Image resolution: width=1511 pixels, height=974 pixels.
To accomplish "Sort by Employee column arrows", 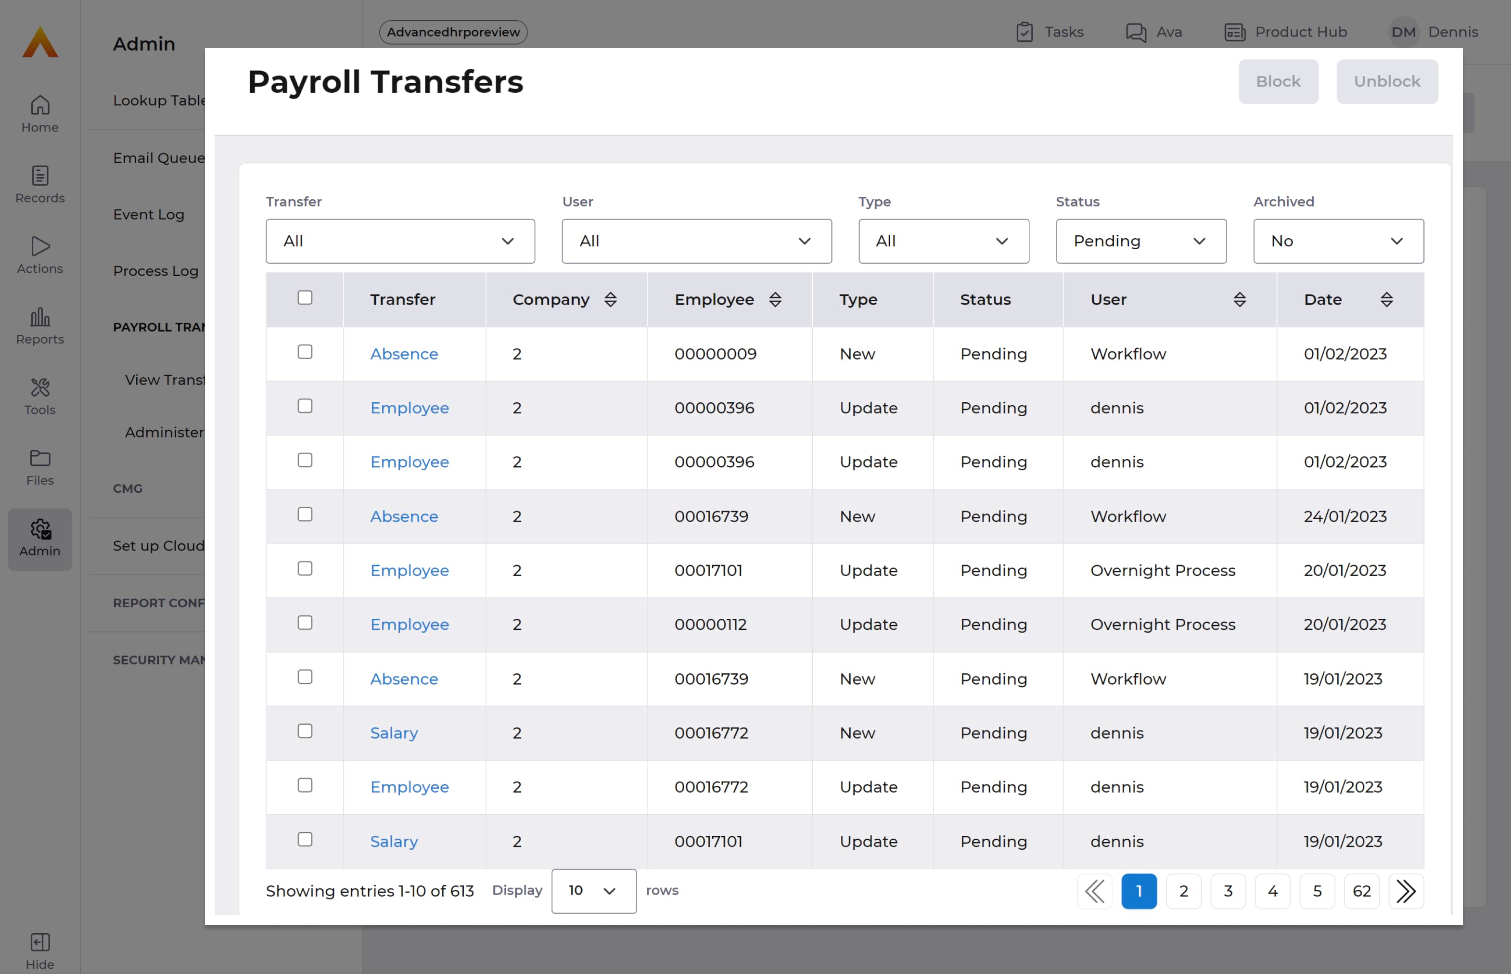I will click(775, 300).
